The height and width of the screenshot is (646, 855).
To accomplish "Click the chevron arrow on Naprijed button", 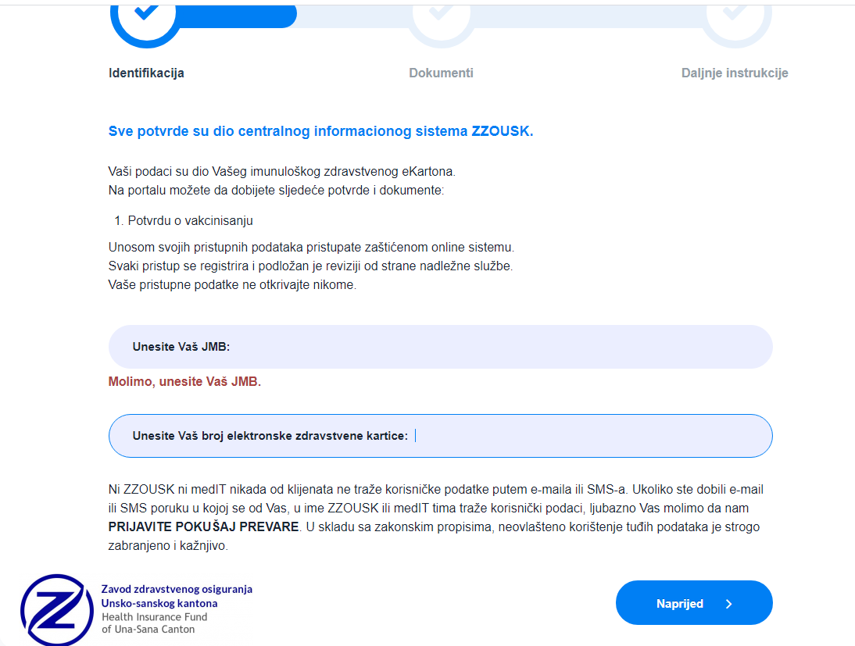I will coord(728,603).
